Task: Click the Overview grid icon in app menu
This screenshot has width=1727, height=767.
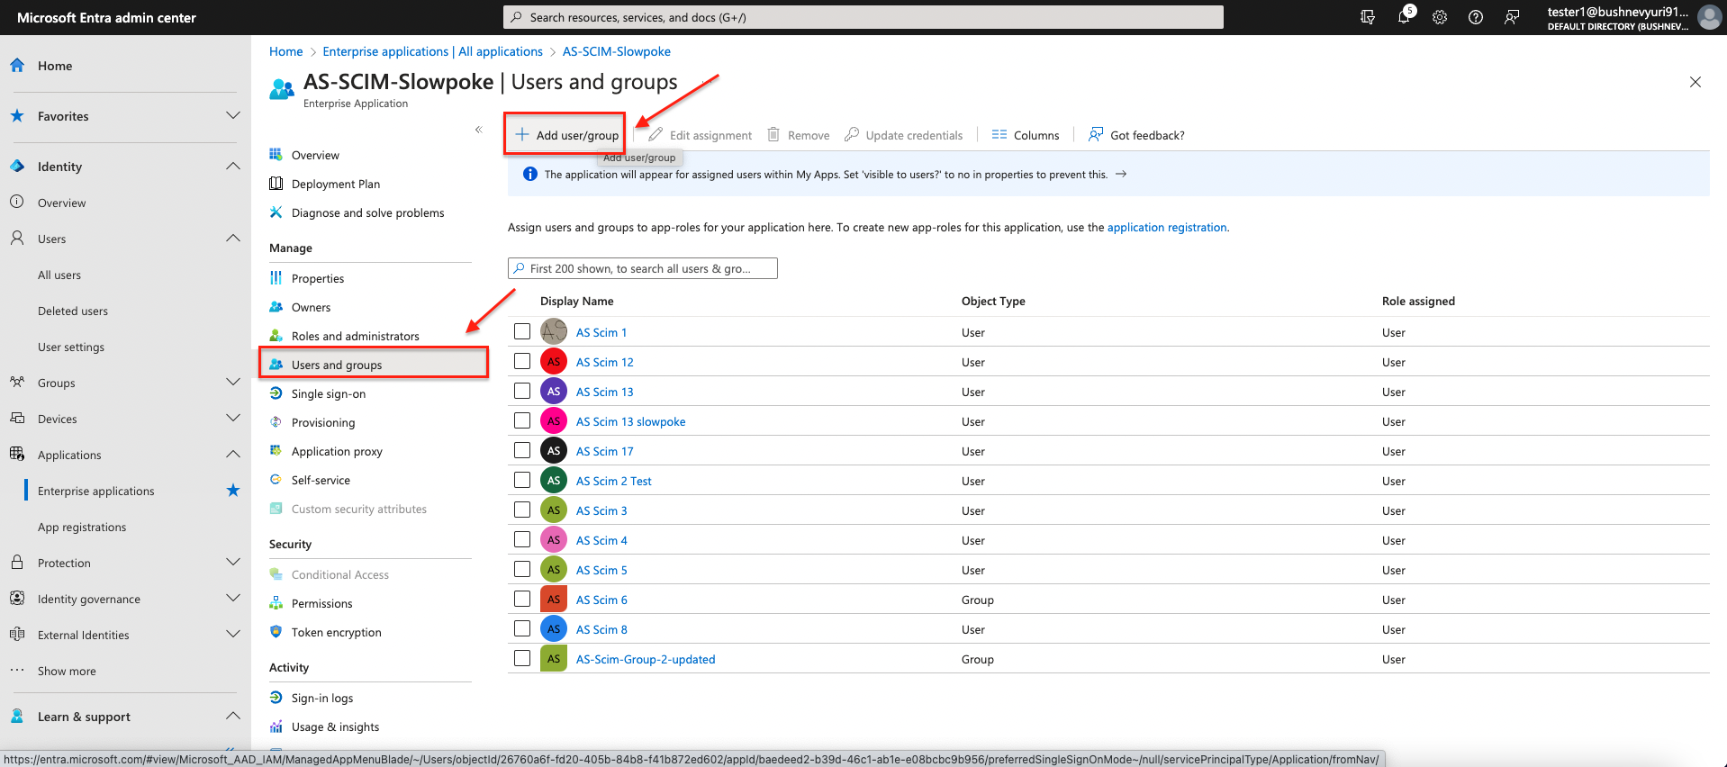Action: click(x=276, y=154)
